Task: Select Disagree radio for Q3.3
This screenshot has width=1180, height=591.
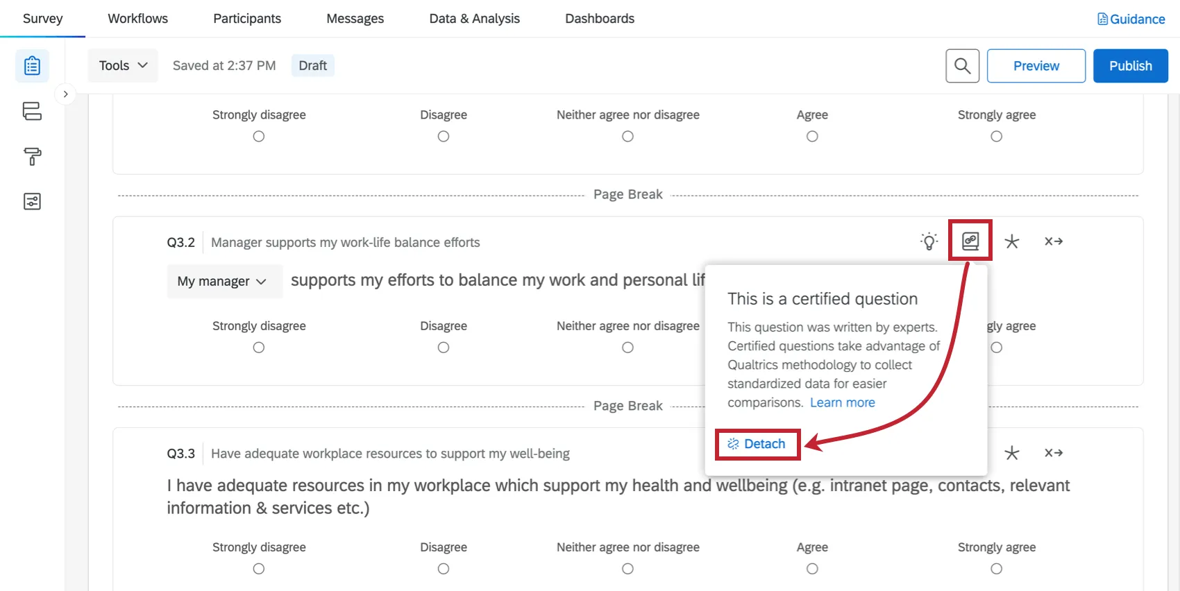Action: 444,569
